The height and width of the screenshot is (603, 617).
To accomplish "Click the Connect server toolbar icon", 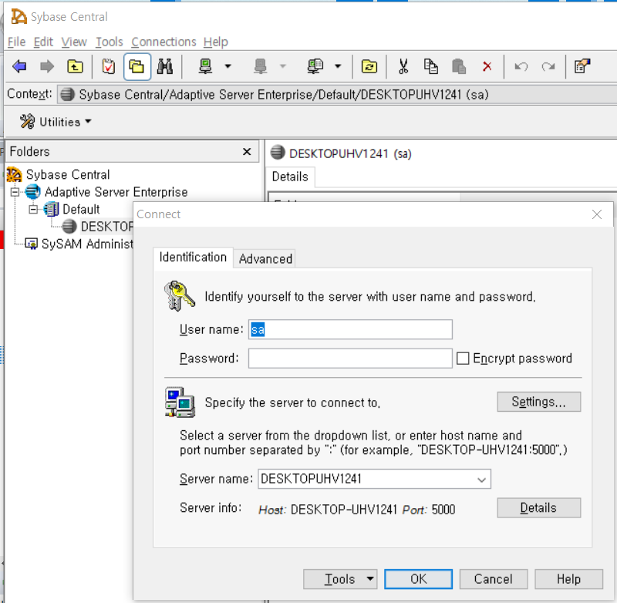I will [x=205, y=66].
